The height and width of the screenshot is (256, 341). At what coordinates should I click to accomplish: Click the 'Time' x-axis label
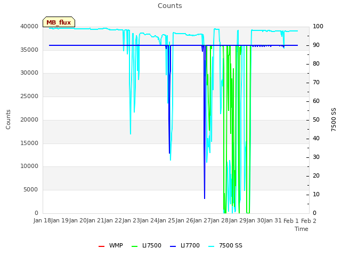point(302,229)
